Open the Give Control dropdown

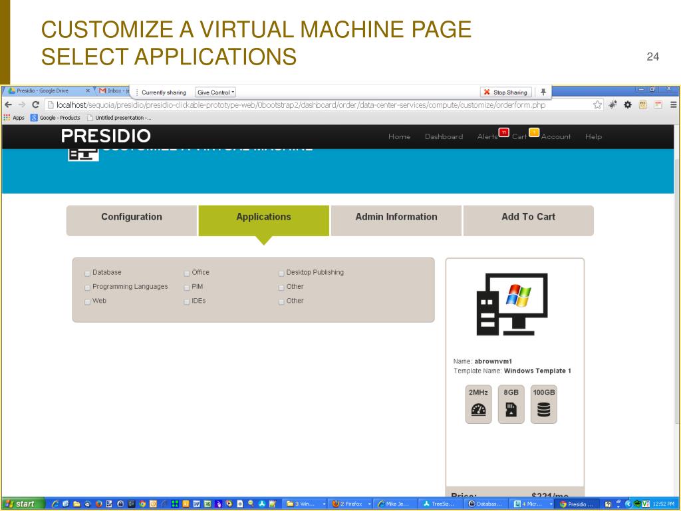(x=215, y=92)
